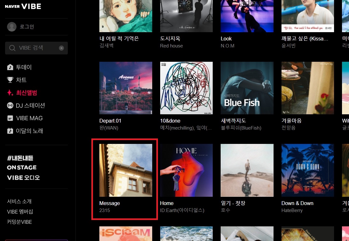Click artist name 호수
349x241 pixels.
225,210
